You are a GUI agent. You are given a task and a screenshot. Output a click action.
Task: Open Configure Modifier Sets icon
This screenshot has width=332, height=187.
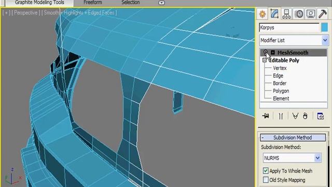point(321,116)
